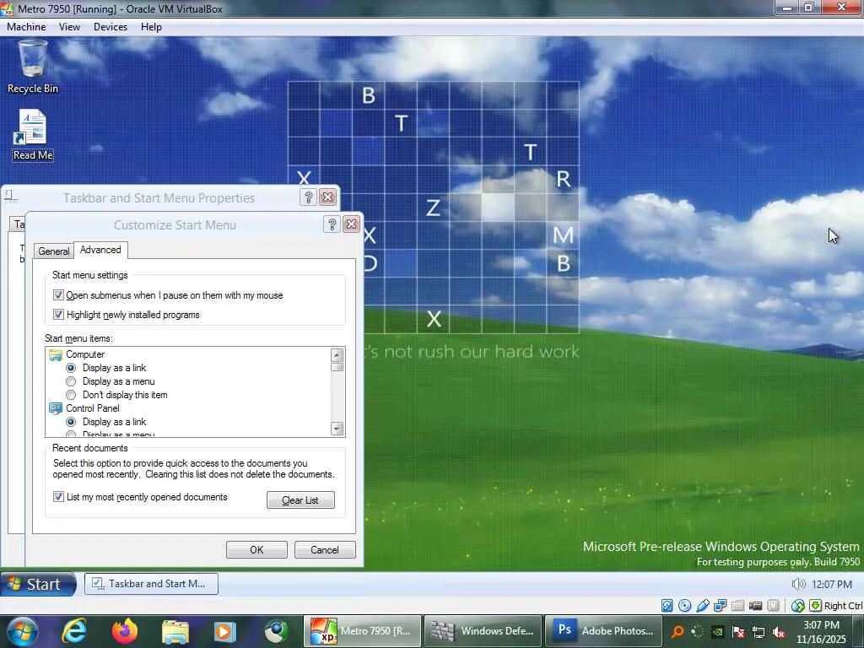Click host clock showing 3:07 PM
864x648 pixels.
(821, 632)
